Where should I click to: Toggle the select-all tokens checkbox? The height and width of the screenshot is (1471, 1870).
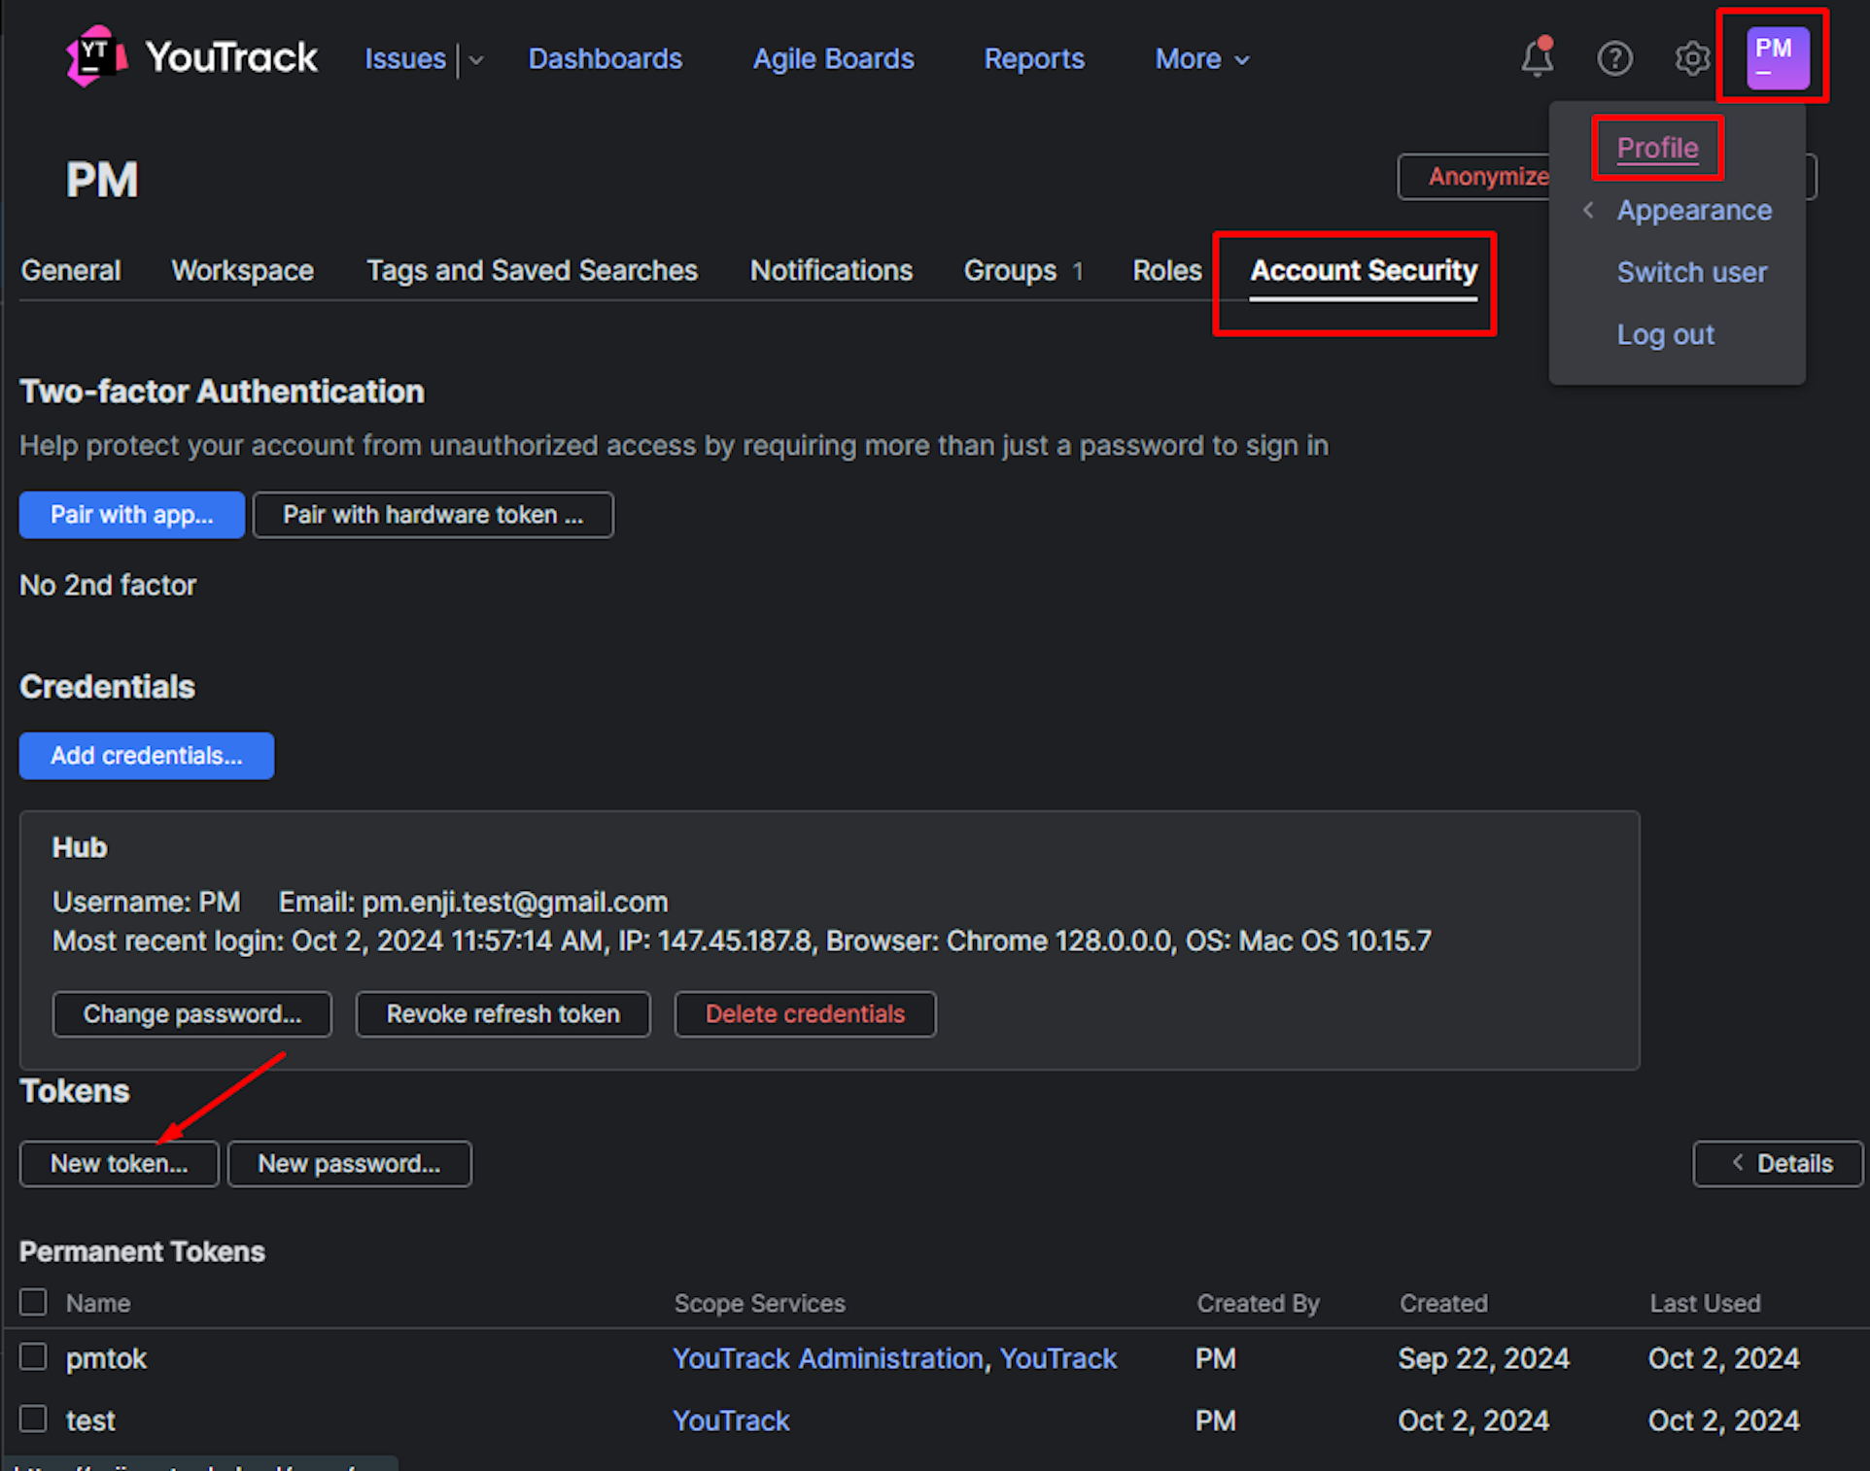tap(33, 1302)
